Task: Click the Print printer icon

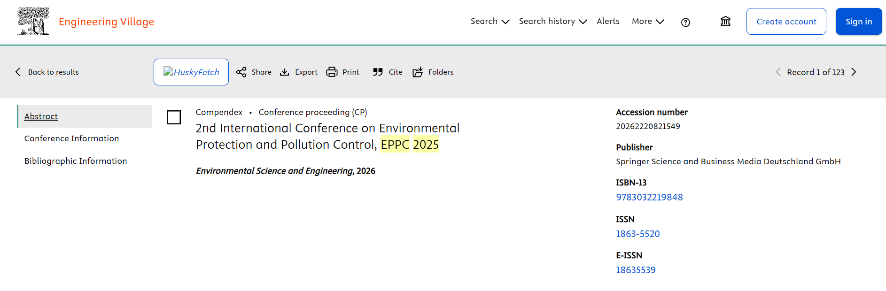Action: click(x=332, y=72)
